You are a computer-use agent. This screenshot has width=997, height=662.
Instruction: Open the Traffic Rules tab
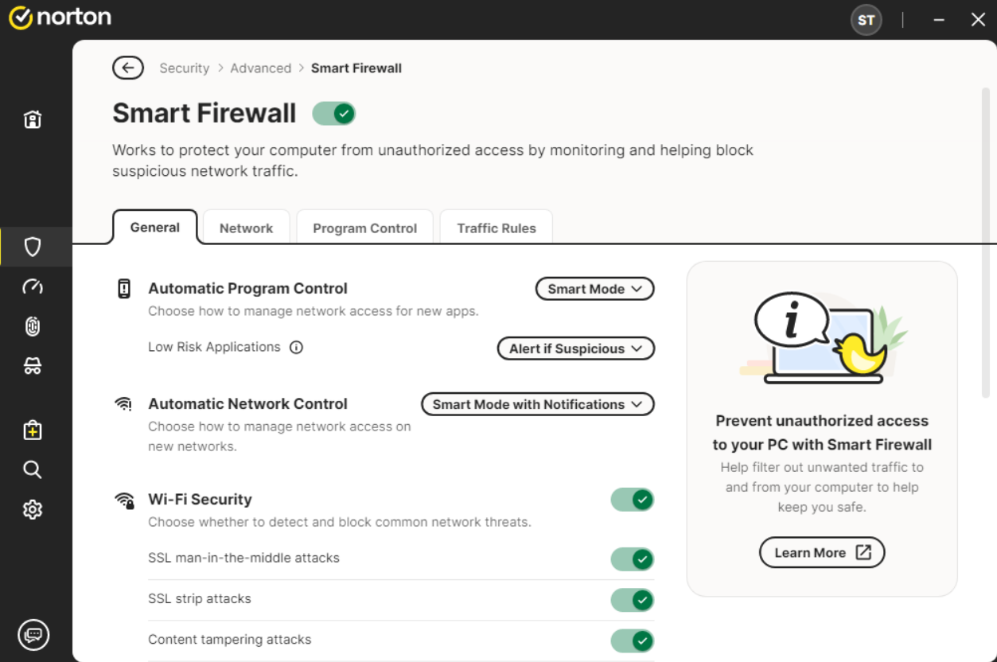[496, 228]
